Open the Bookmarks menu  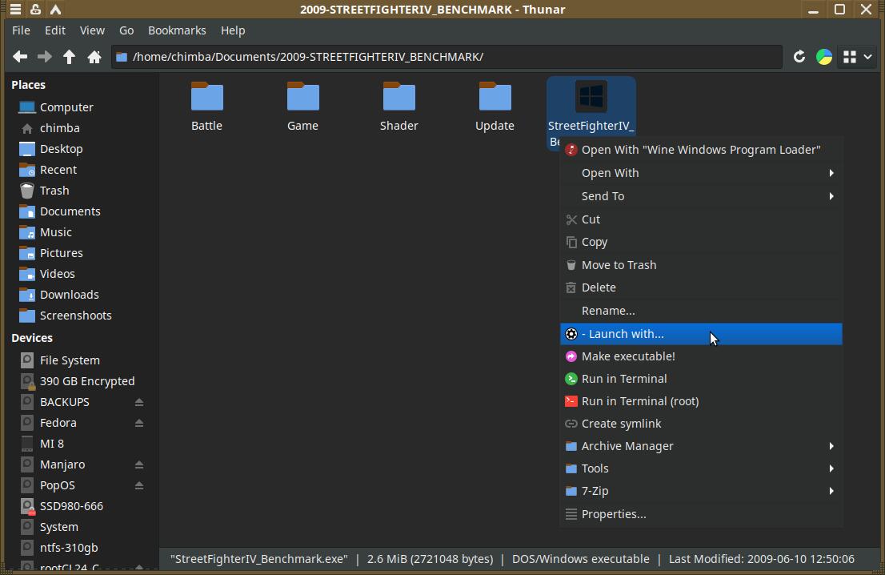coord(177,30)
